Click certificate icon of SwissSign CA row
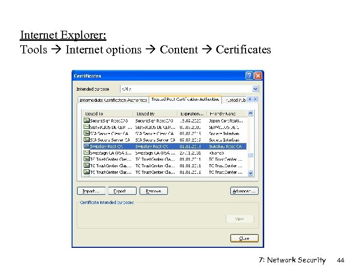 click(86, 153)
